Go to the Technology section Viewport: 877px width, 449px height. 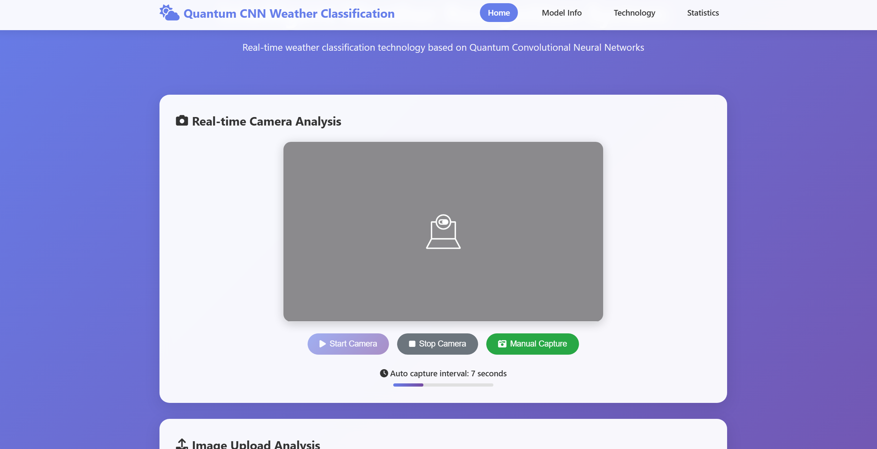634,13
